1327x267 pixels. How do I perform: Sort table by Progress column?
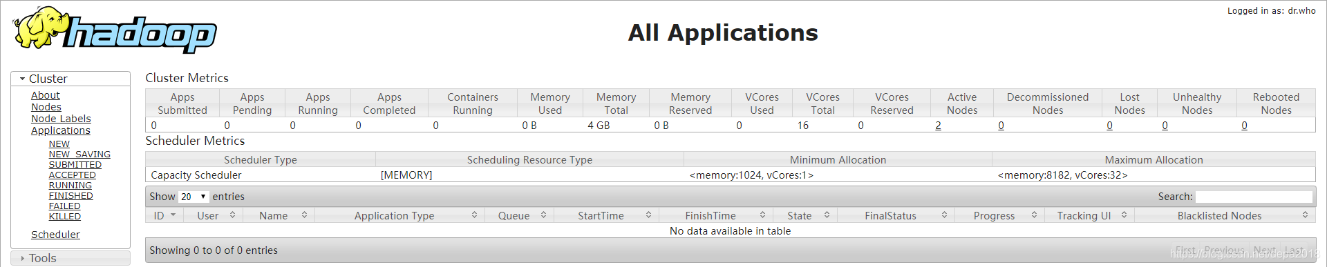[x=999, y=216]
